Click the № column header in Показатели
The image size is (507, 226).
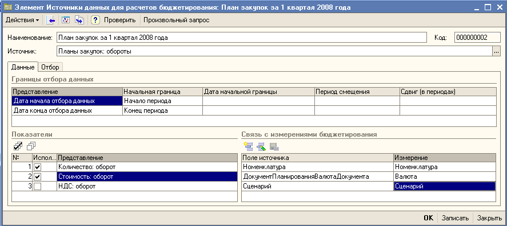(22, 158)
